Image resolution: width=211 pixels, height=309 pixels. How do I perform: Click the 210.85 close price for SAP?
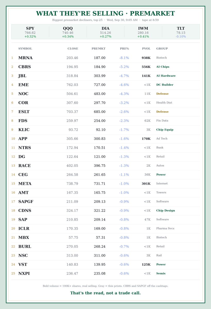click(72, 219)
